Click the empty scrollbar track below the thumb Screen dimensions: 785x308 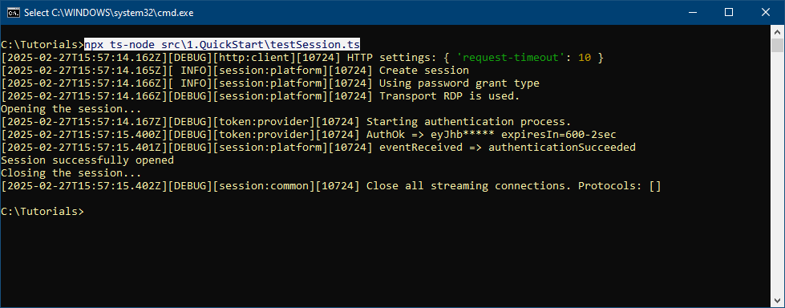(777, 172)
